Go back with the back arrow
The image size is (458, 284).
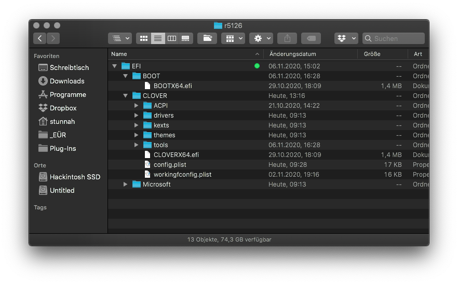(x=39, y=38)
